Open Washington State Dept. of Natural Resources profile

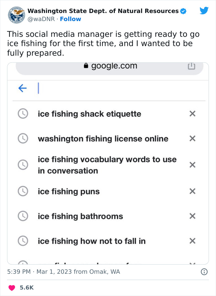click(x=103, y=11)
